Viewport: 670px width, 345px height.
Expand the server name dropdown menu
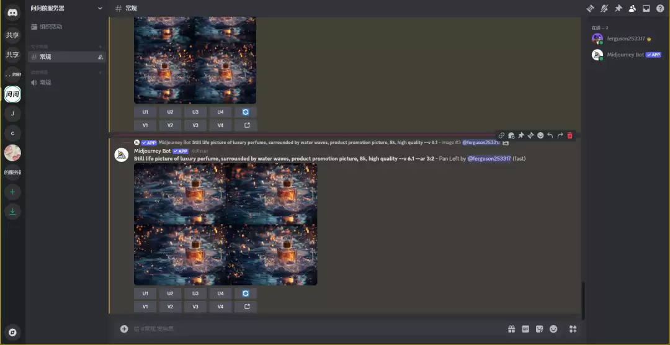[x=100, y=8]
